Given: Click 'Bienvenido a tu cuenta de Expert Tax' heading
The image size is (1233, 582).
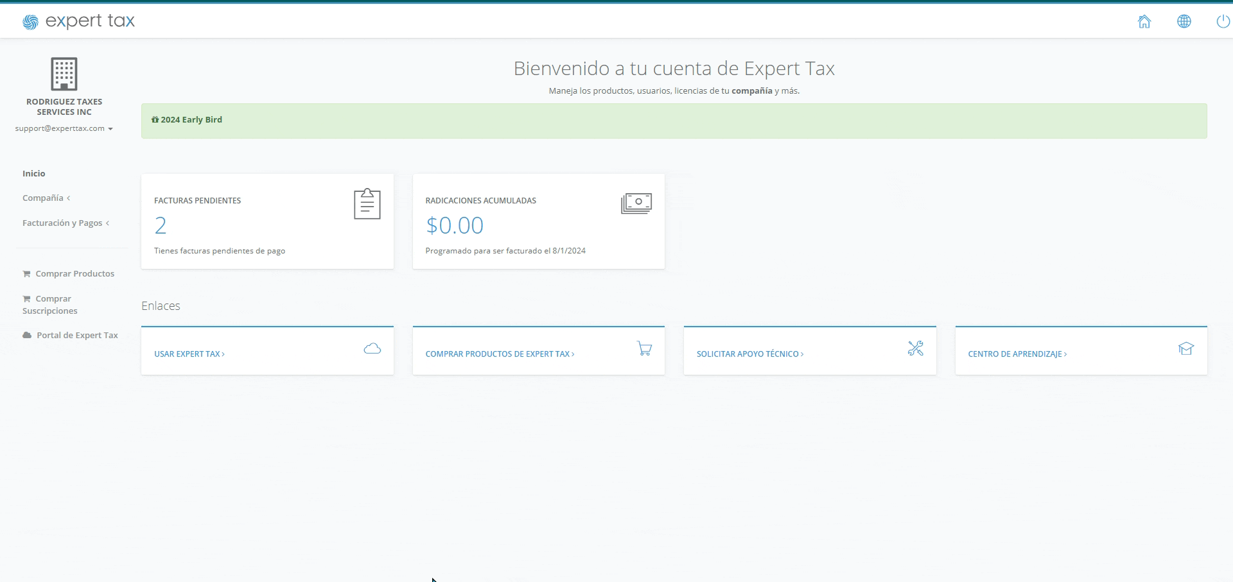Looking at the screenshot, I should 674,68.
